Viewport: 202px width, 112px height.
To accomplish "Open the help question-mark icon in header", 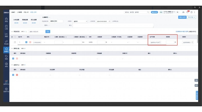I will tap(191, 12).
